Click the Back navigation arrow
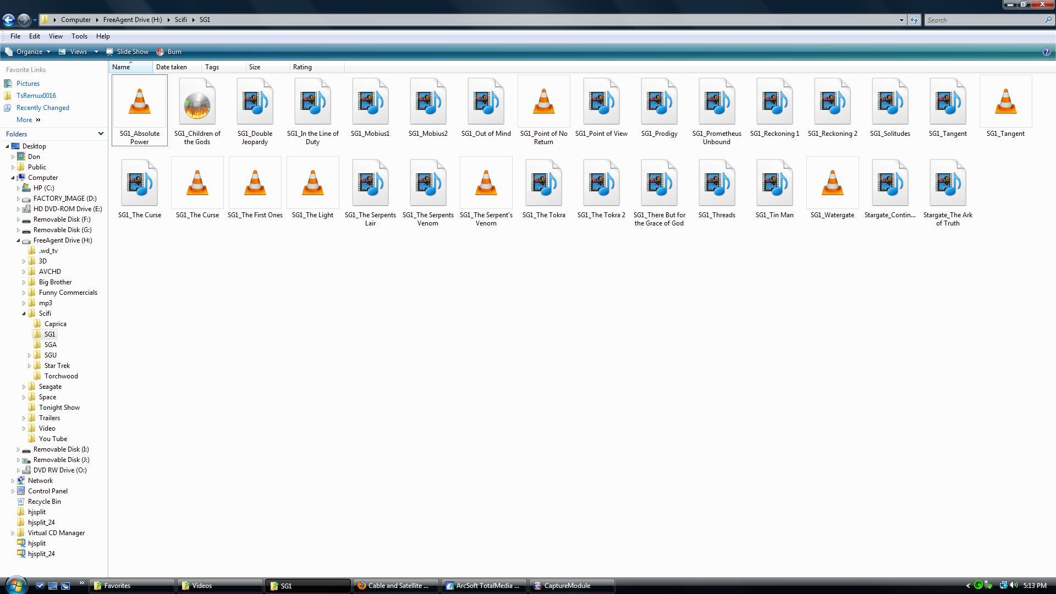 click(x=8, y=20)
